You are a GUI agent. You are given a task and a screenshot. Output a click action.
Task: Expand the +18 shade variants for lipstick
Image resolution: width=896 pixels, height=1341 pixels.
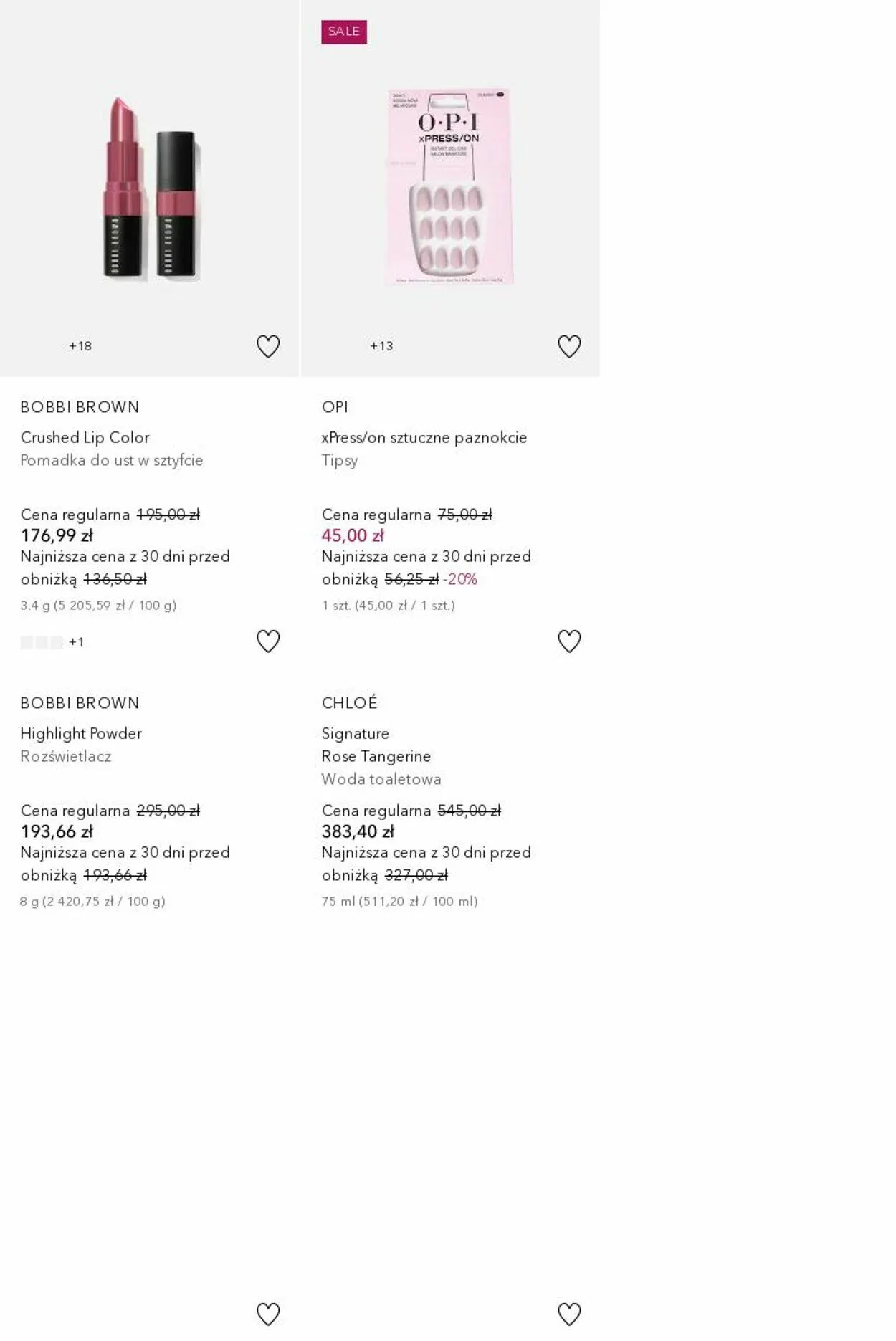tap(80, 346)
